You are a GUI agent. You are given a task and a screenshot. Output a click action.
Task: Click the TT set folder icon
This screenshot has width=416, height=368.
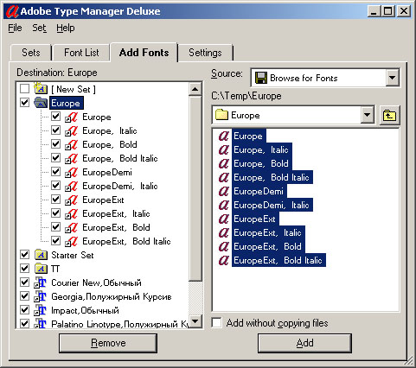click(41, 269)
